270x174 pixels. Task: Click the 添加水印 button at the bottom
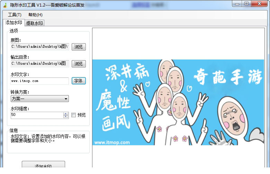point(43,165)
